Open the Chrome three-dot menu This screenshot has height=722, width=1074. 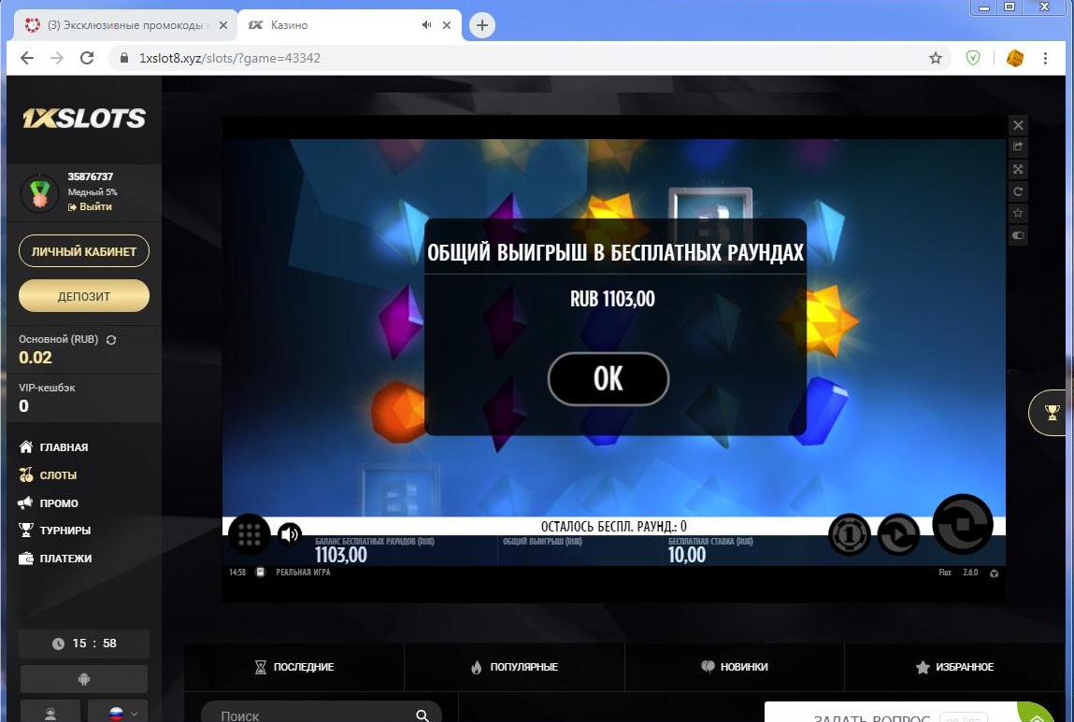(x=1045, y=58)
